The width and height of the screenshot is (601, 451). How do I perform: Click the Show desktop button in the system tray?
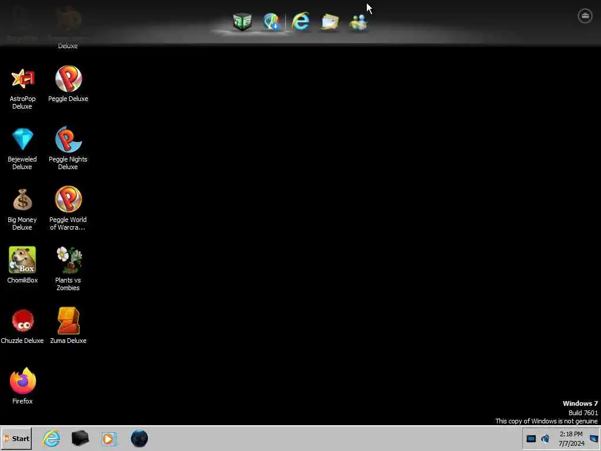(x=594, y=439)
